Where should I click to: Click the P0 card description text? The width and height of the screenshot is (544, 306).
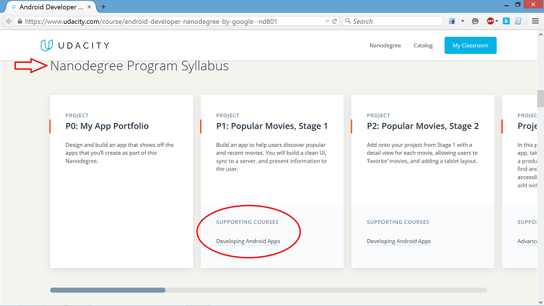120,153
